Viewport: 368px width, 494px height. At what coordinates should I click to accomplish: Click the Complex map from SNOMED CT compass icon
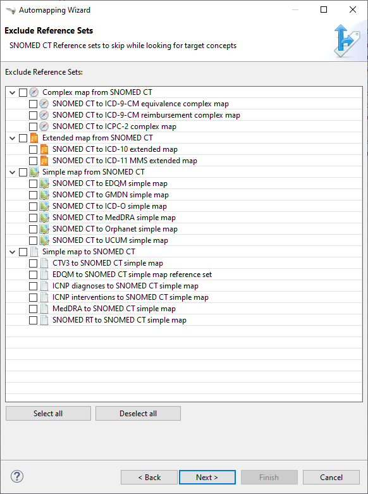tap(34, 92)
